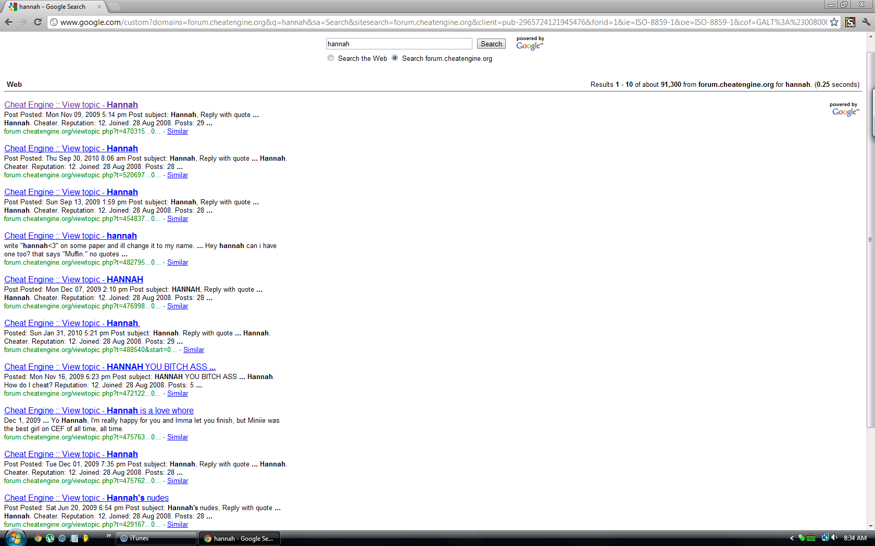Click the scrollbar up arrow
The image size is (875, 546).
click(870, 36)
